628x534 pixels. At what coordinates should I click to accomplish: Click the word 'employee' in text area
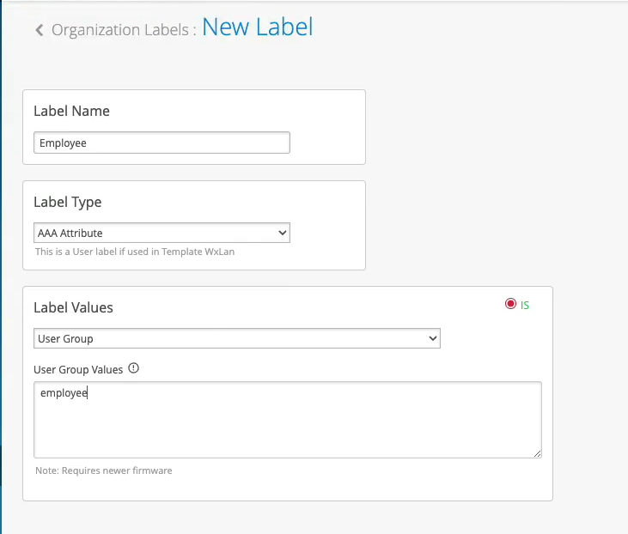click(64, 393)
